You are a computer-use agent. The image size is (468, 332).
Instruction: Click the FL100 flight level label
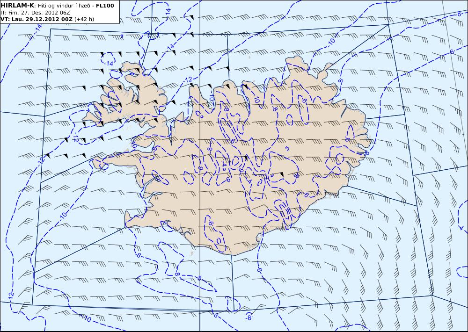coord(105,6)
